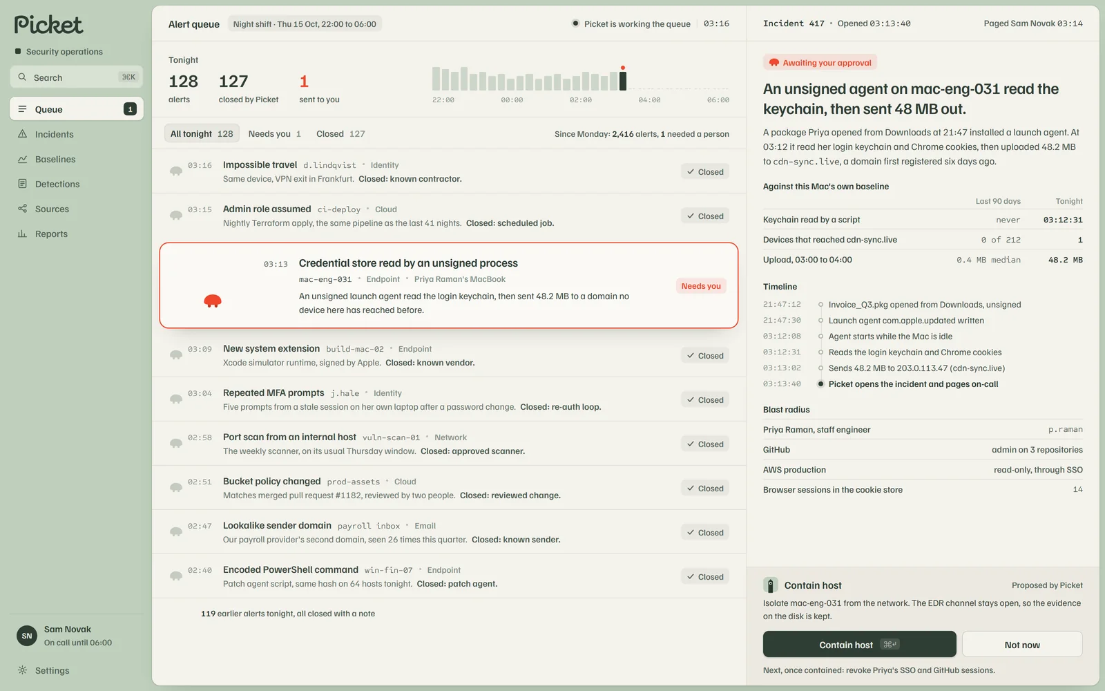Click the red Picket icon on Credential store alert
The width and height of the screenshot is (1105, 691).
(x=213, y=301)
